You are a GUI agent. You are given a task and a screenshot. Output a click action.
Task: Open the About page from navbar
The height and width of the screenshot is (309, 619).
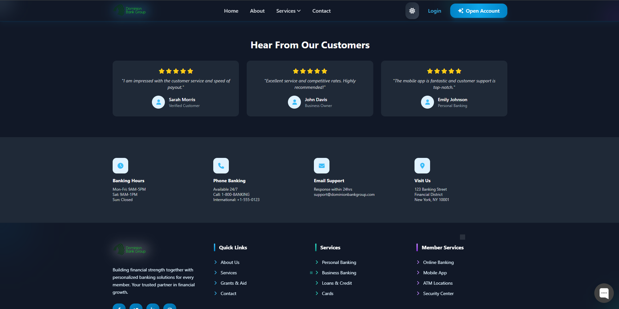tap(257, 11)
